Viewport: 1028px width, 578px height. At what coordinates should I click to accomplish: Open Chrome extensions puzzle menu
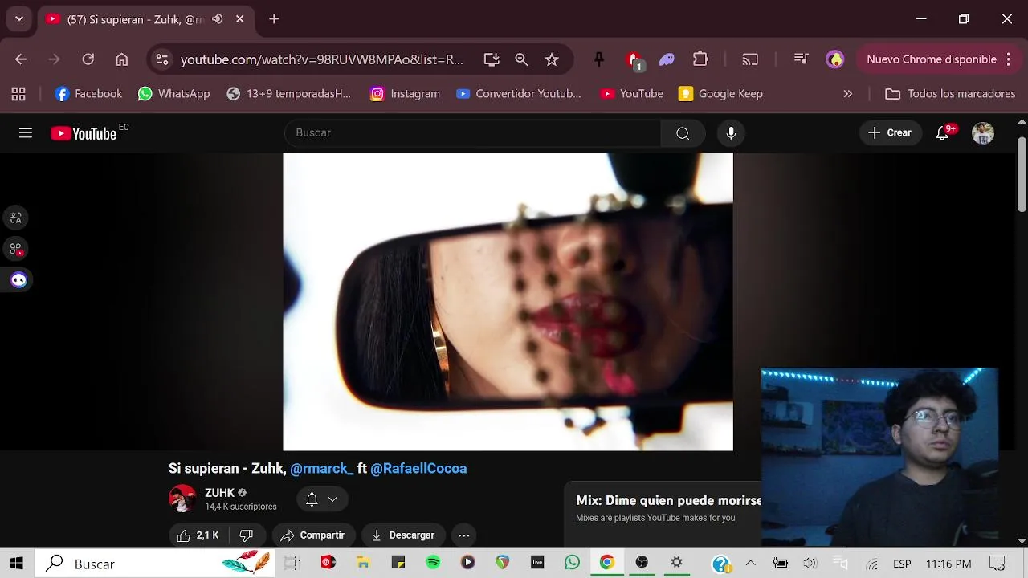700,59
